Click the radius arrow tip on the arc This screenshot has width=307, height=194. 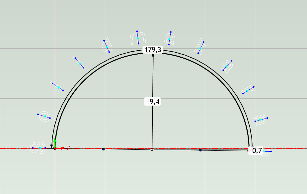153,55
